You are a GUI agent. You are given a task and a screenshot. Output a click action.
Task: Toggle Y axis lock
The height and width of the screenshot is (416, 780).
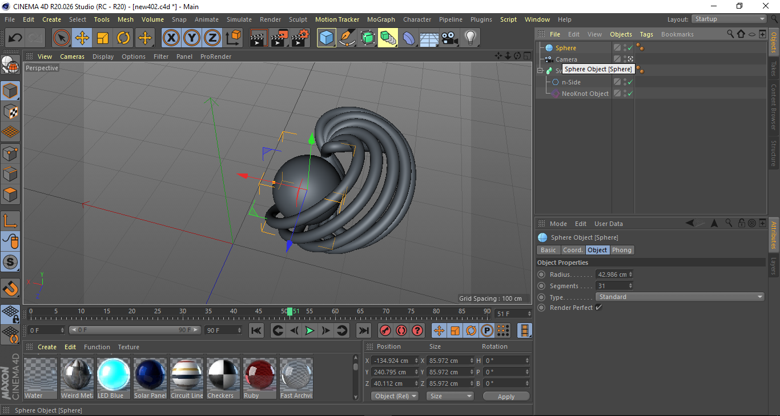tap(191, 38)
